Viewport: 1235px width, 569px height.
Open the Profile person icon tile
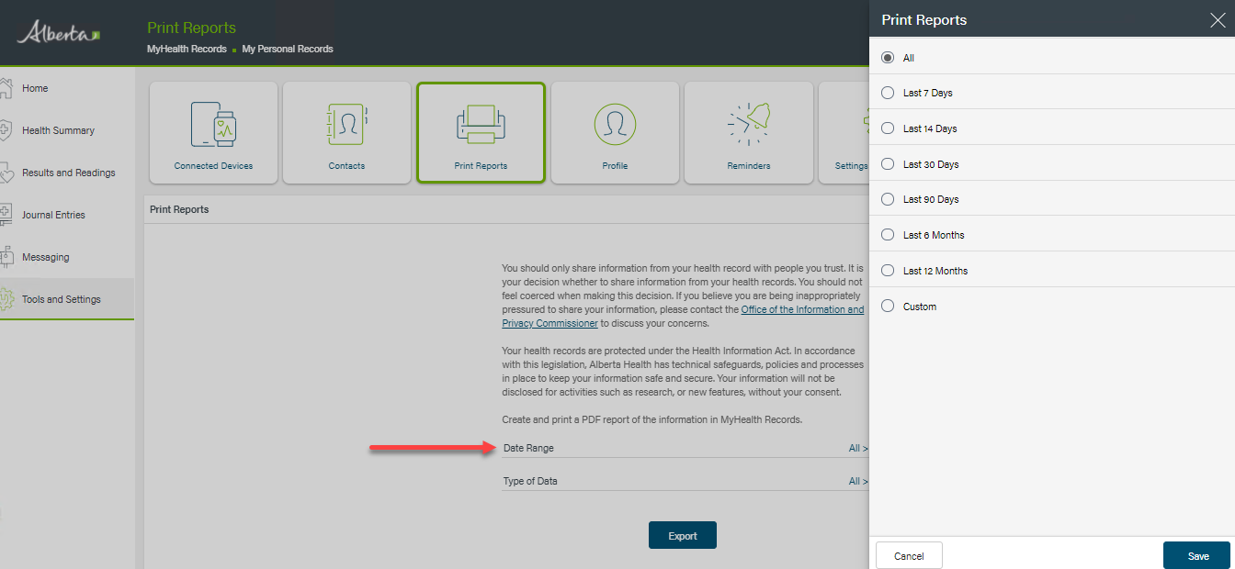[x=615, y=125]
